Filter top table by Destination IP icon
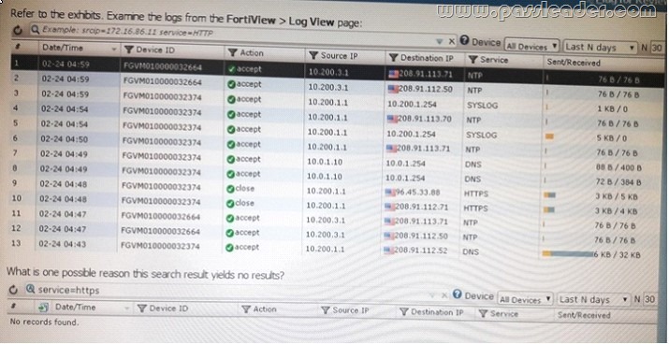Viewport: 669px width, 344px height. click(393, 57)
